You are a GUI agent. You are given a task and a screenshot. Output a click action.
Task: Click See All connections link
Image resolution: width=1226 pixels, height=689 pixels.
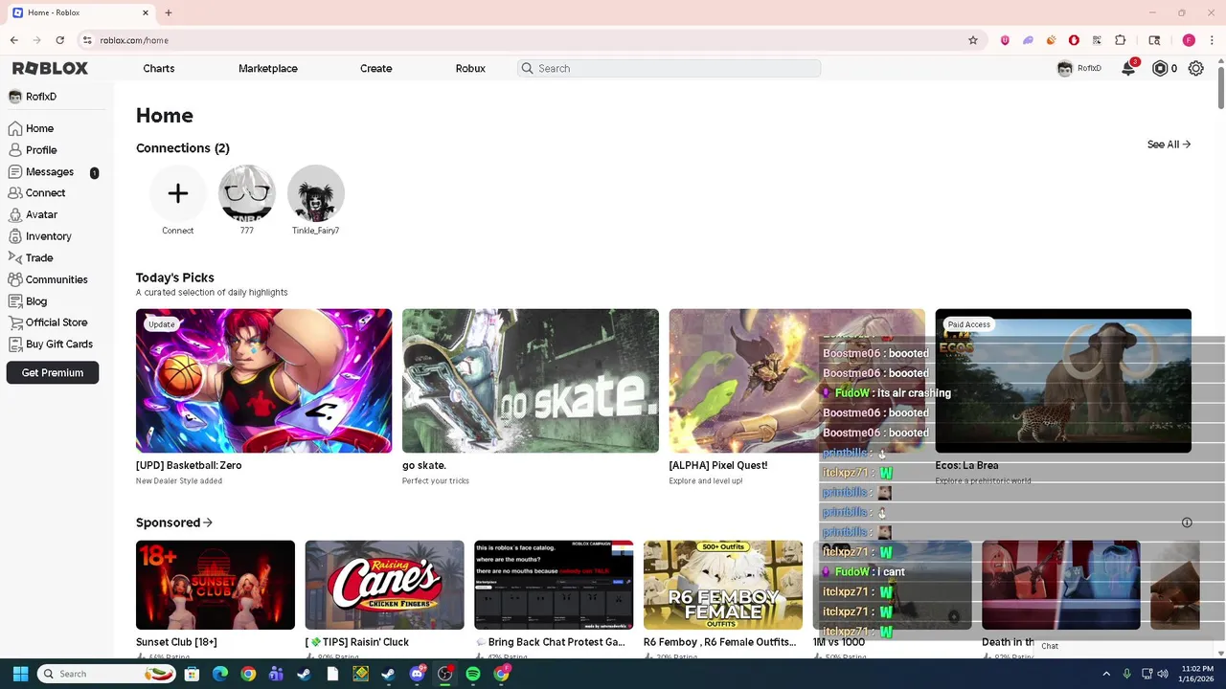(1169, 144)
